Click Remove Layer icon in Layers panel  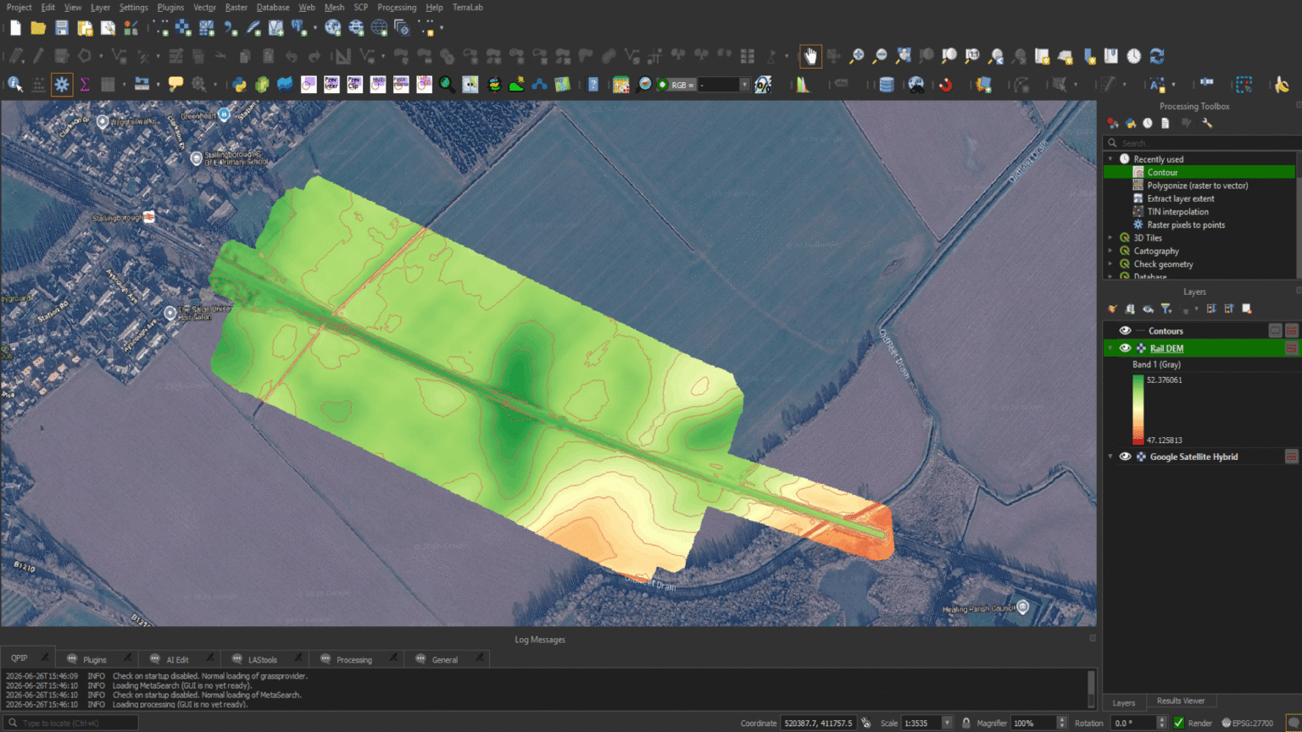(1247, 309)
